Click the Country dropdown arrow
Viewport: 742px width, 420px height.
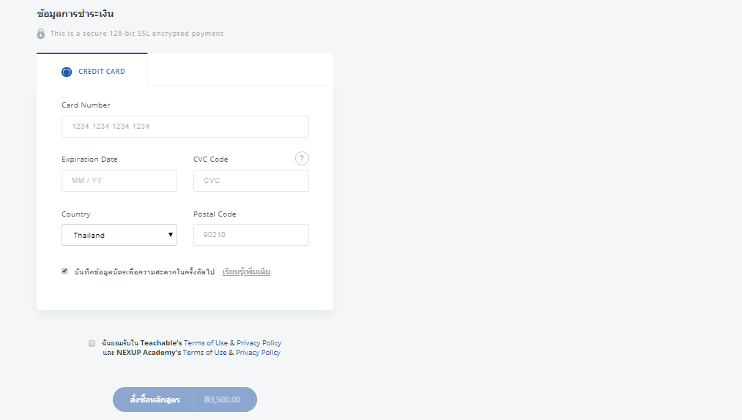(171, 235)
